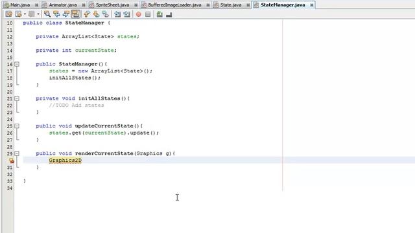Image resolution: width=415 pixels, height=233 pixels.
Task: Click the error hint icon on the Graphics2D line
Action: tap(12, 161)
